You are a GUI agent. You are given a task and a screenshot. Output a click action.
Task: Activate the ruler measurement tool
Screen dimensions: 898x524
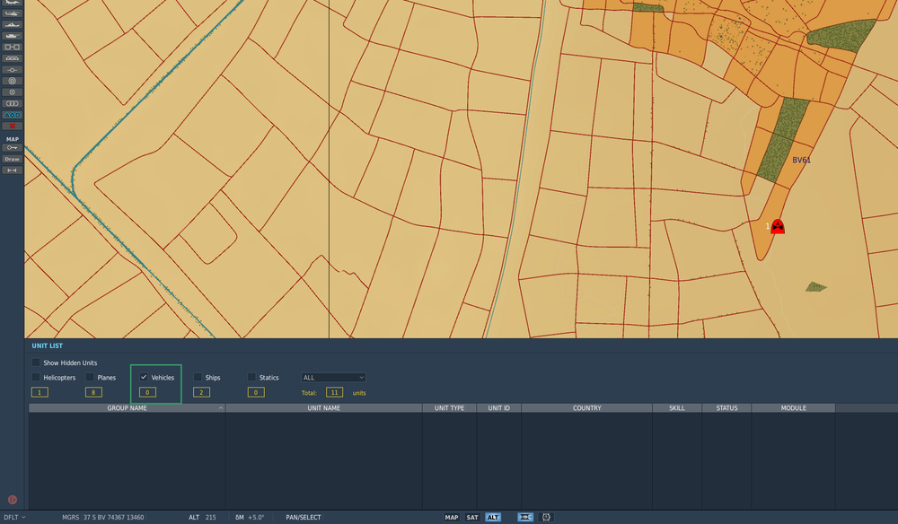pyautogui.click(x=13, y=170)
